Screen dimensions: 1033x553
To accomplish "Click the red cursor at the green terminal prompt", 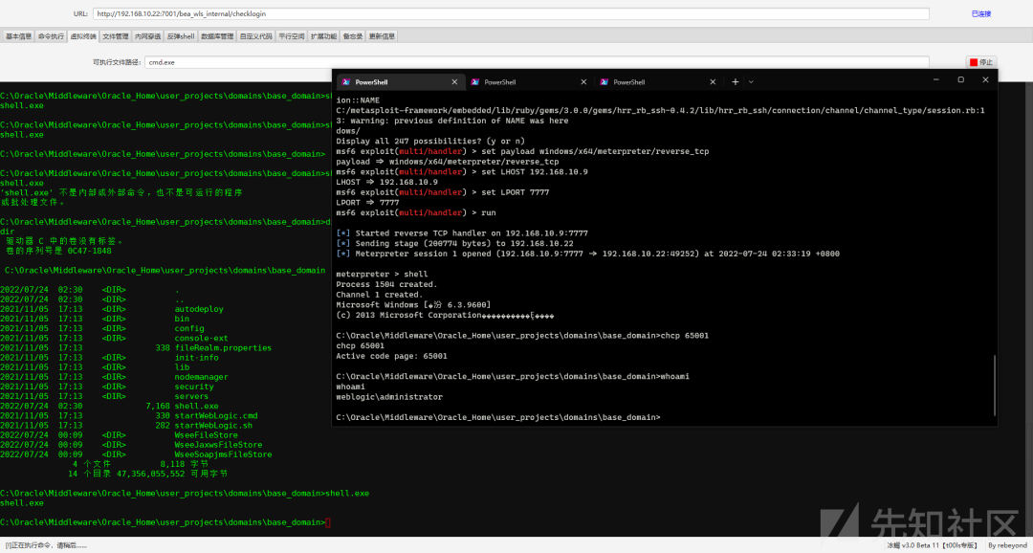I will (x=328, y=522).
